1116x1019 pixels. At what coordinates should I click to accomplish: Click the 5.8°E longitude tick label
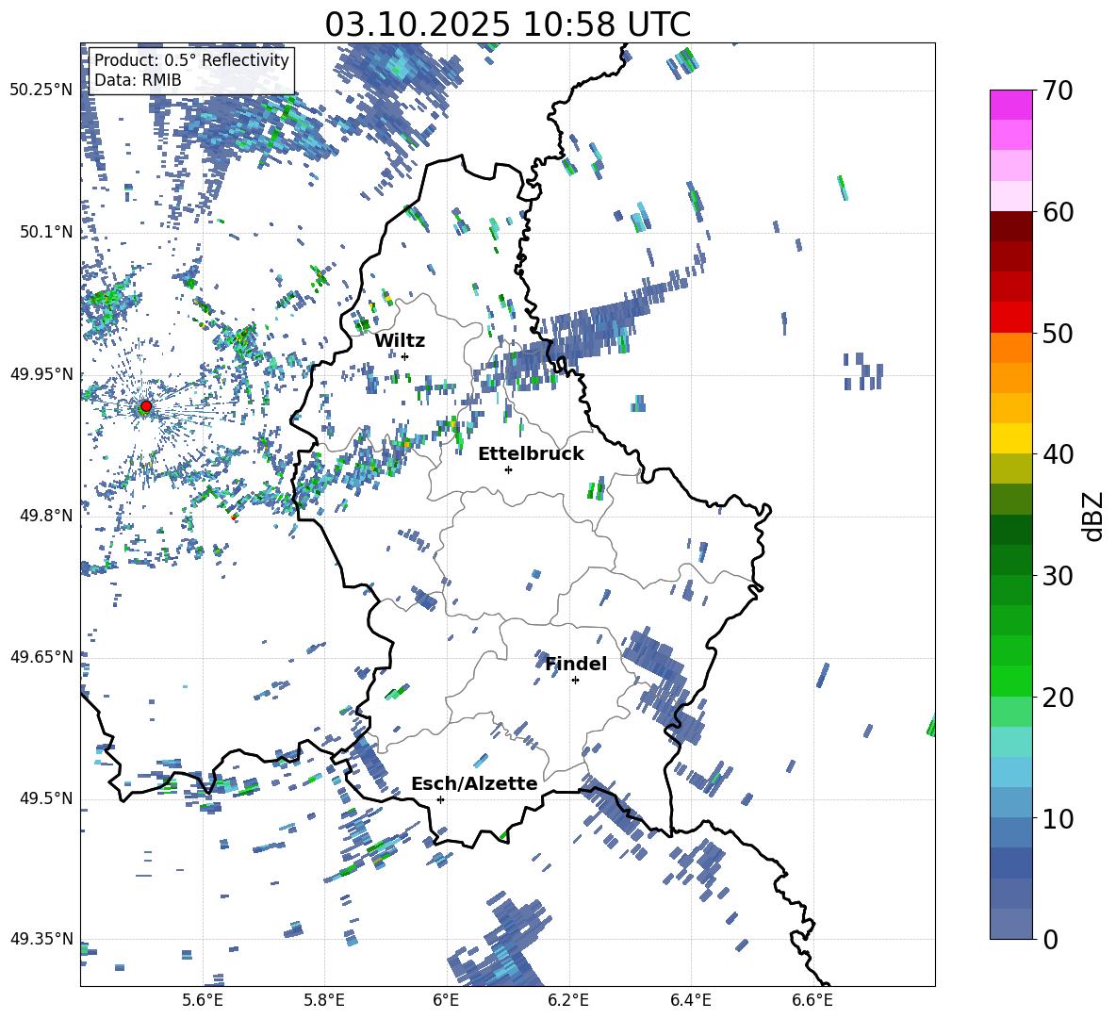(324, 1000)
